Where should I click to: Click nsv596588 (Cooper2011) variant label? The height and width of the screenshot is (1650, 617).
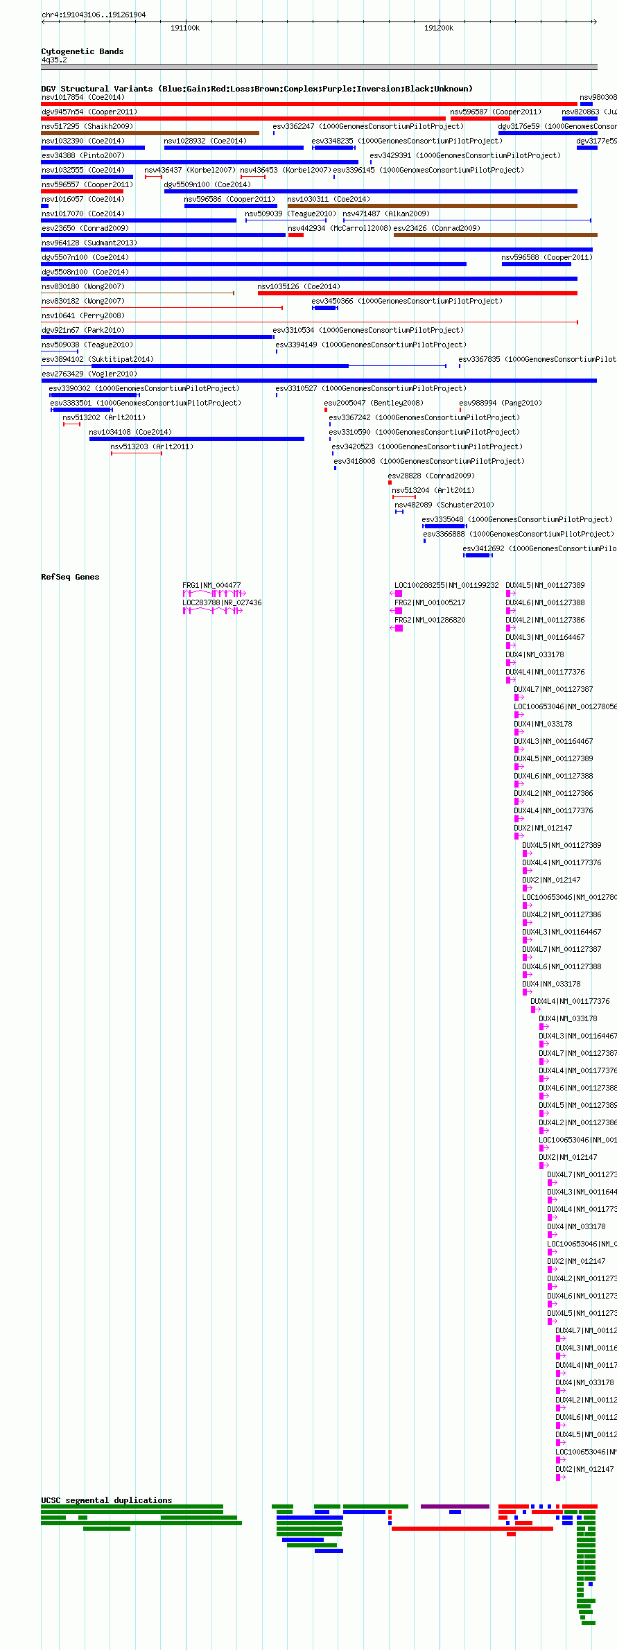click(547, 257)
